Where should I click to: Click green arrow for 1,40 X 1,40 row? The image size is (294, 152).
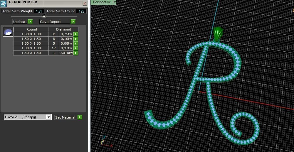pos(76,53)
